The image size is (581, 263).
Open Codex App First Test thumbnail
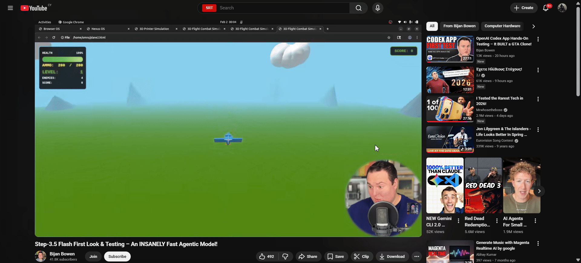[450, 49]
